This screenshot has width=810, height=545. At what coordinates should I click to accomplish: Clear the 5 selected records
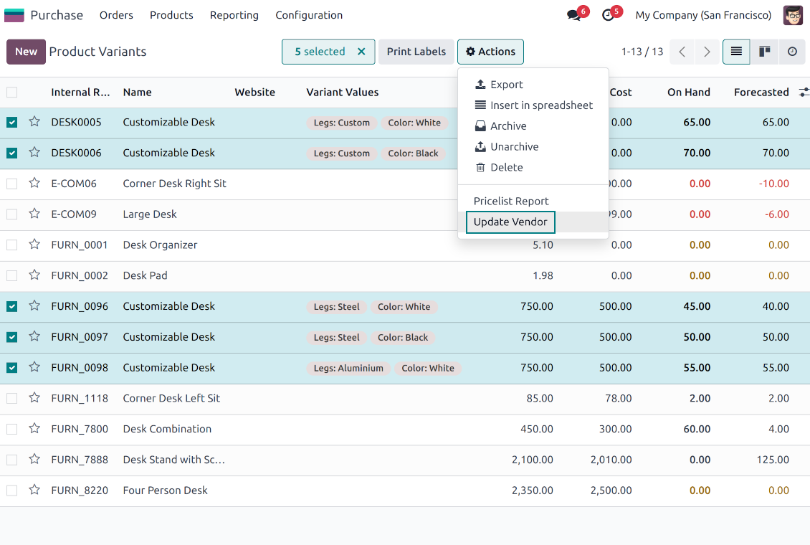(361, 52)
